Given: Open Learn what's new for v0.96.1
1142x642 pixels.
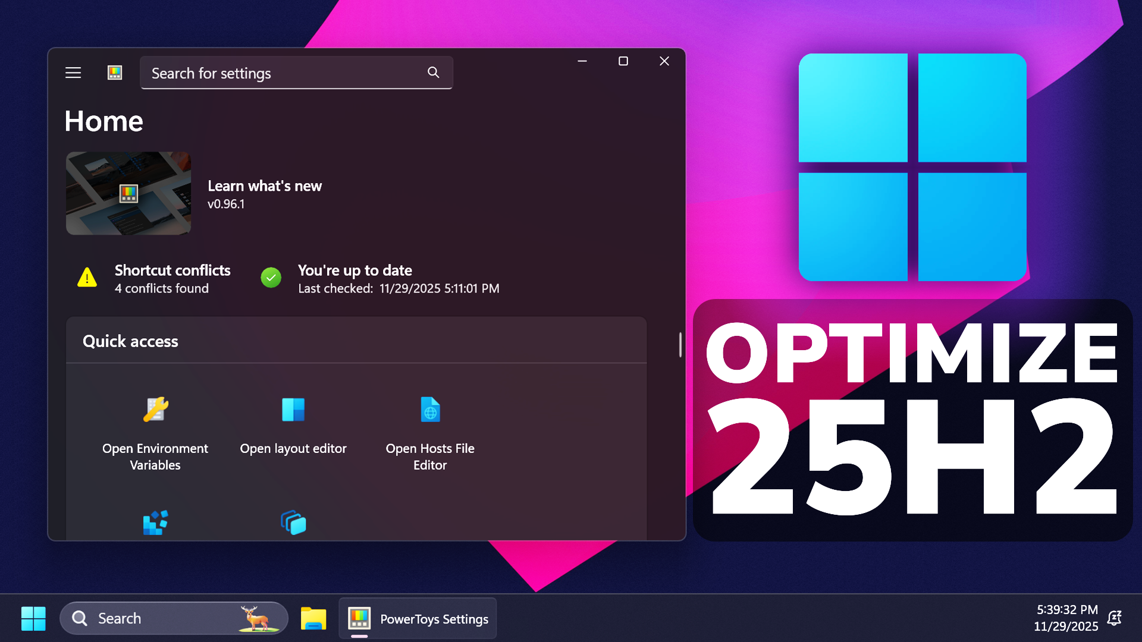Looking at the screenshot, I should [265, 186].
